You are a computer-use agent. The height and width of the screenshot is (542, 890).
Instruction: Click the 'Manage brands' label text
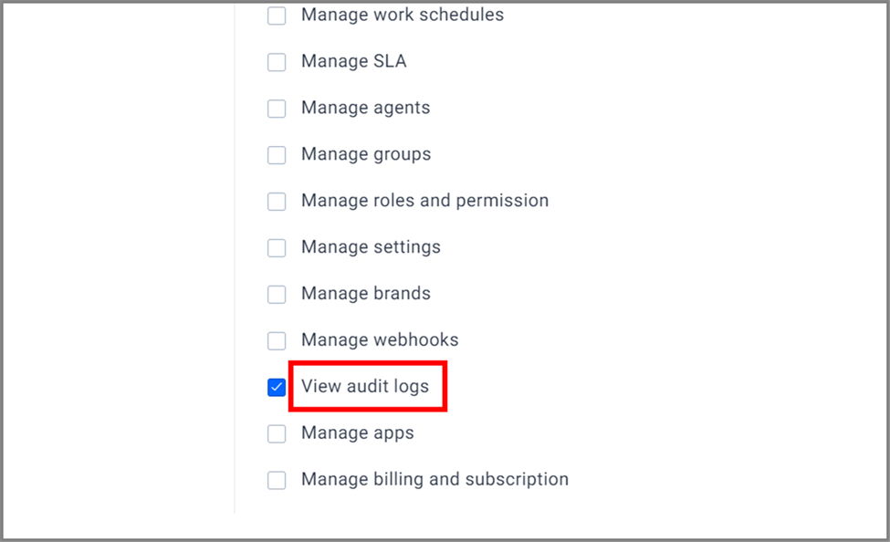(x=365, y=294)
